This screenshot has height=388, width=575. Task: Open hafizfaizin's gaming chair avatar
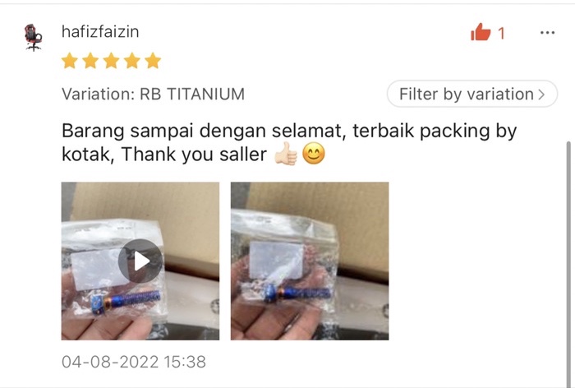click(34, 38)
